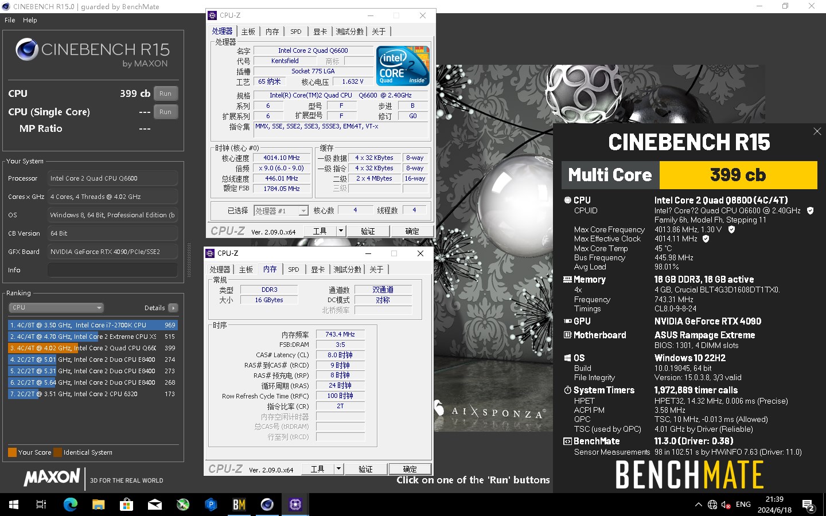Click the shield icon beside Max Effective Clock
826x516 pixels.
pyautogui.click(x=706, y=239)
